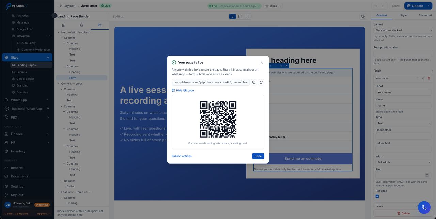Screen dimensions: 436x219
Task: Expand the Finance section
Action: coord(48,134)
